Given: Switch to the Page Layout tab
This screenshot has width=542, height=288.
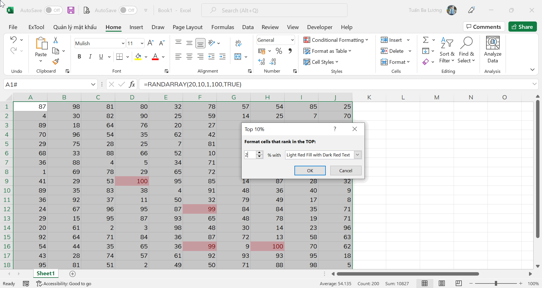Looking at the screenshot, I should [x=187, y=27].
